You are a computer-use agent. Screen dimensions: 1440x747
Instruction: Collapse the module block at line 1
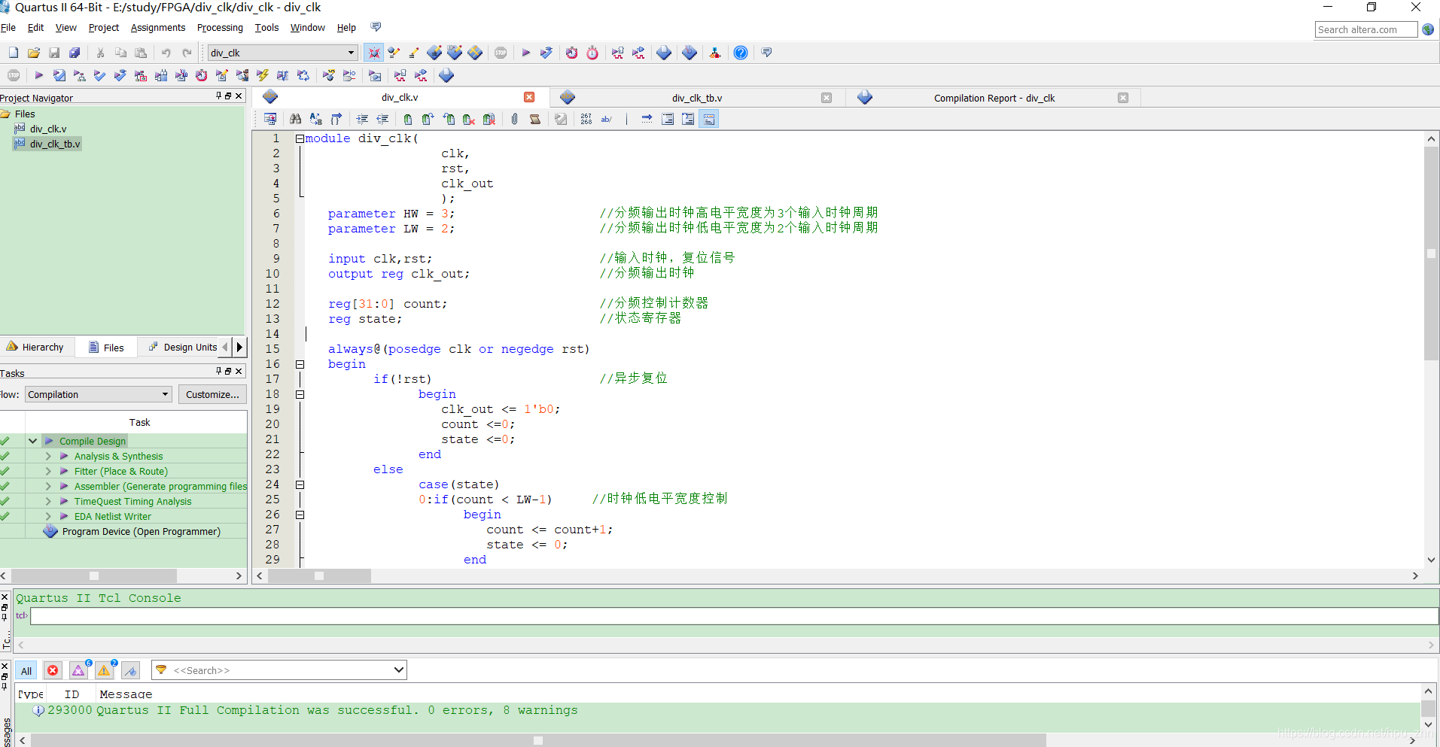pos(300,138)
